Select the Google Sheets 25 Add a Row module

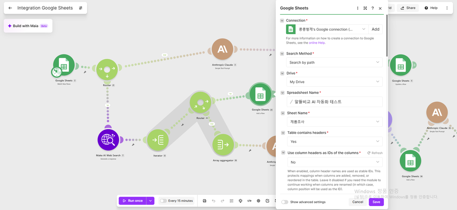260,93
